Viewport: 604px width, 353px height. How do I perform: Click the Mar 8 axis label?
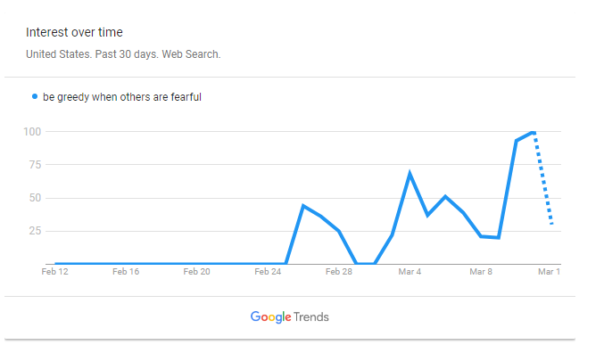point(481,272)
